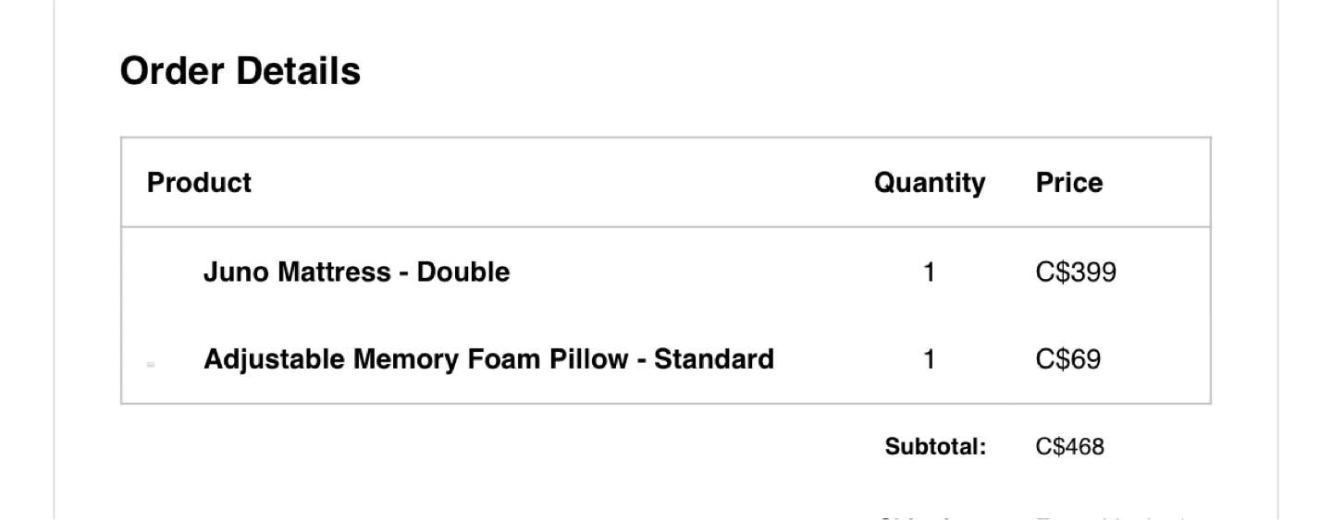Select the C$468 subtotal amount
This screenshot has width=1332, height=520.
click(x=1070, y=447)
